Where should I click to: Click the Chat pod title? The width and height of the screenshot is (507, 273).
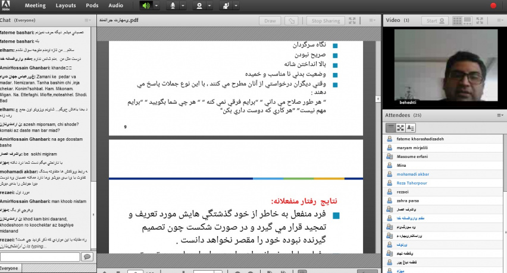pyautogui.click(x=5, y=20)
